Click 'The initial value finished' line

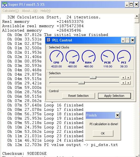coord(58,35)
